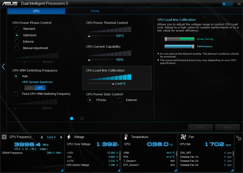Screen dimensions: 243x173
Task: Click the +5V voltage row
Action: [x=93, y=157]
